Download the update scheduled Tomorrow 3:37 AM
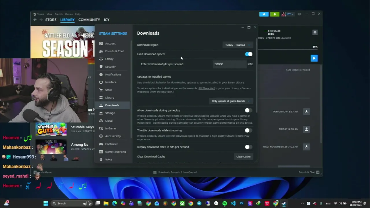 pos(306,112)
